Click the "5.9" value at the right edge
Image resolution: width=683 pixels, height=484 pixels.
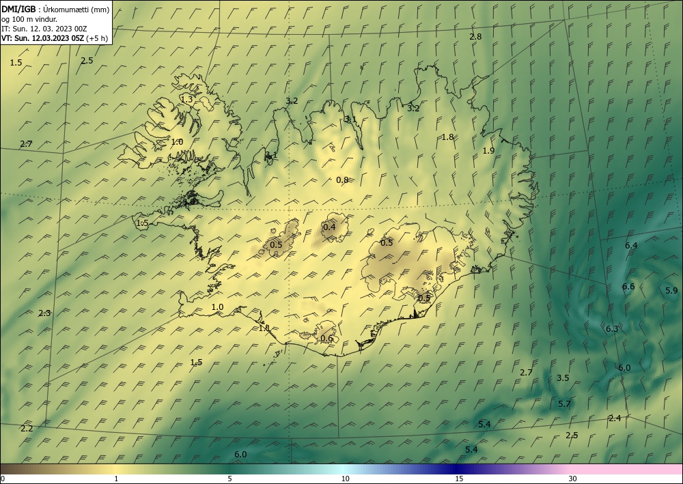click(671, 290)
